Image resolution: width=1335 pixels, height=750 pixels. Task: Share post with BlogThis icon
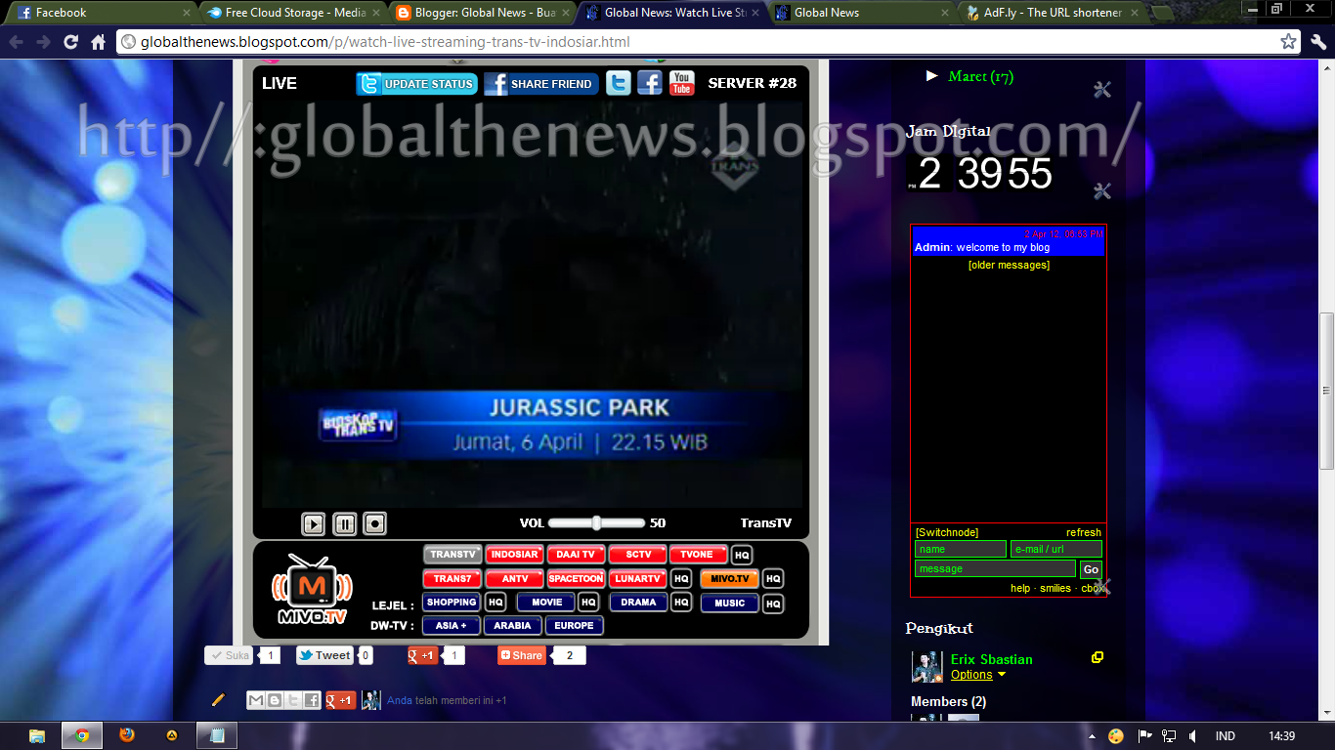275,700
